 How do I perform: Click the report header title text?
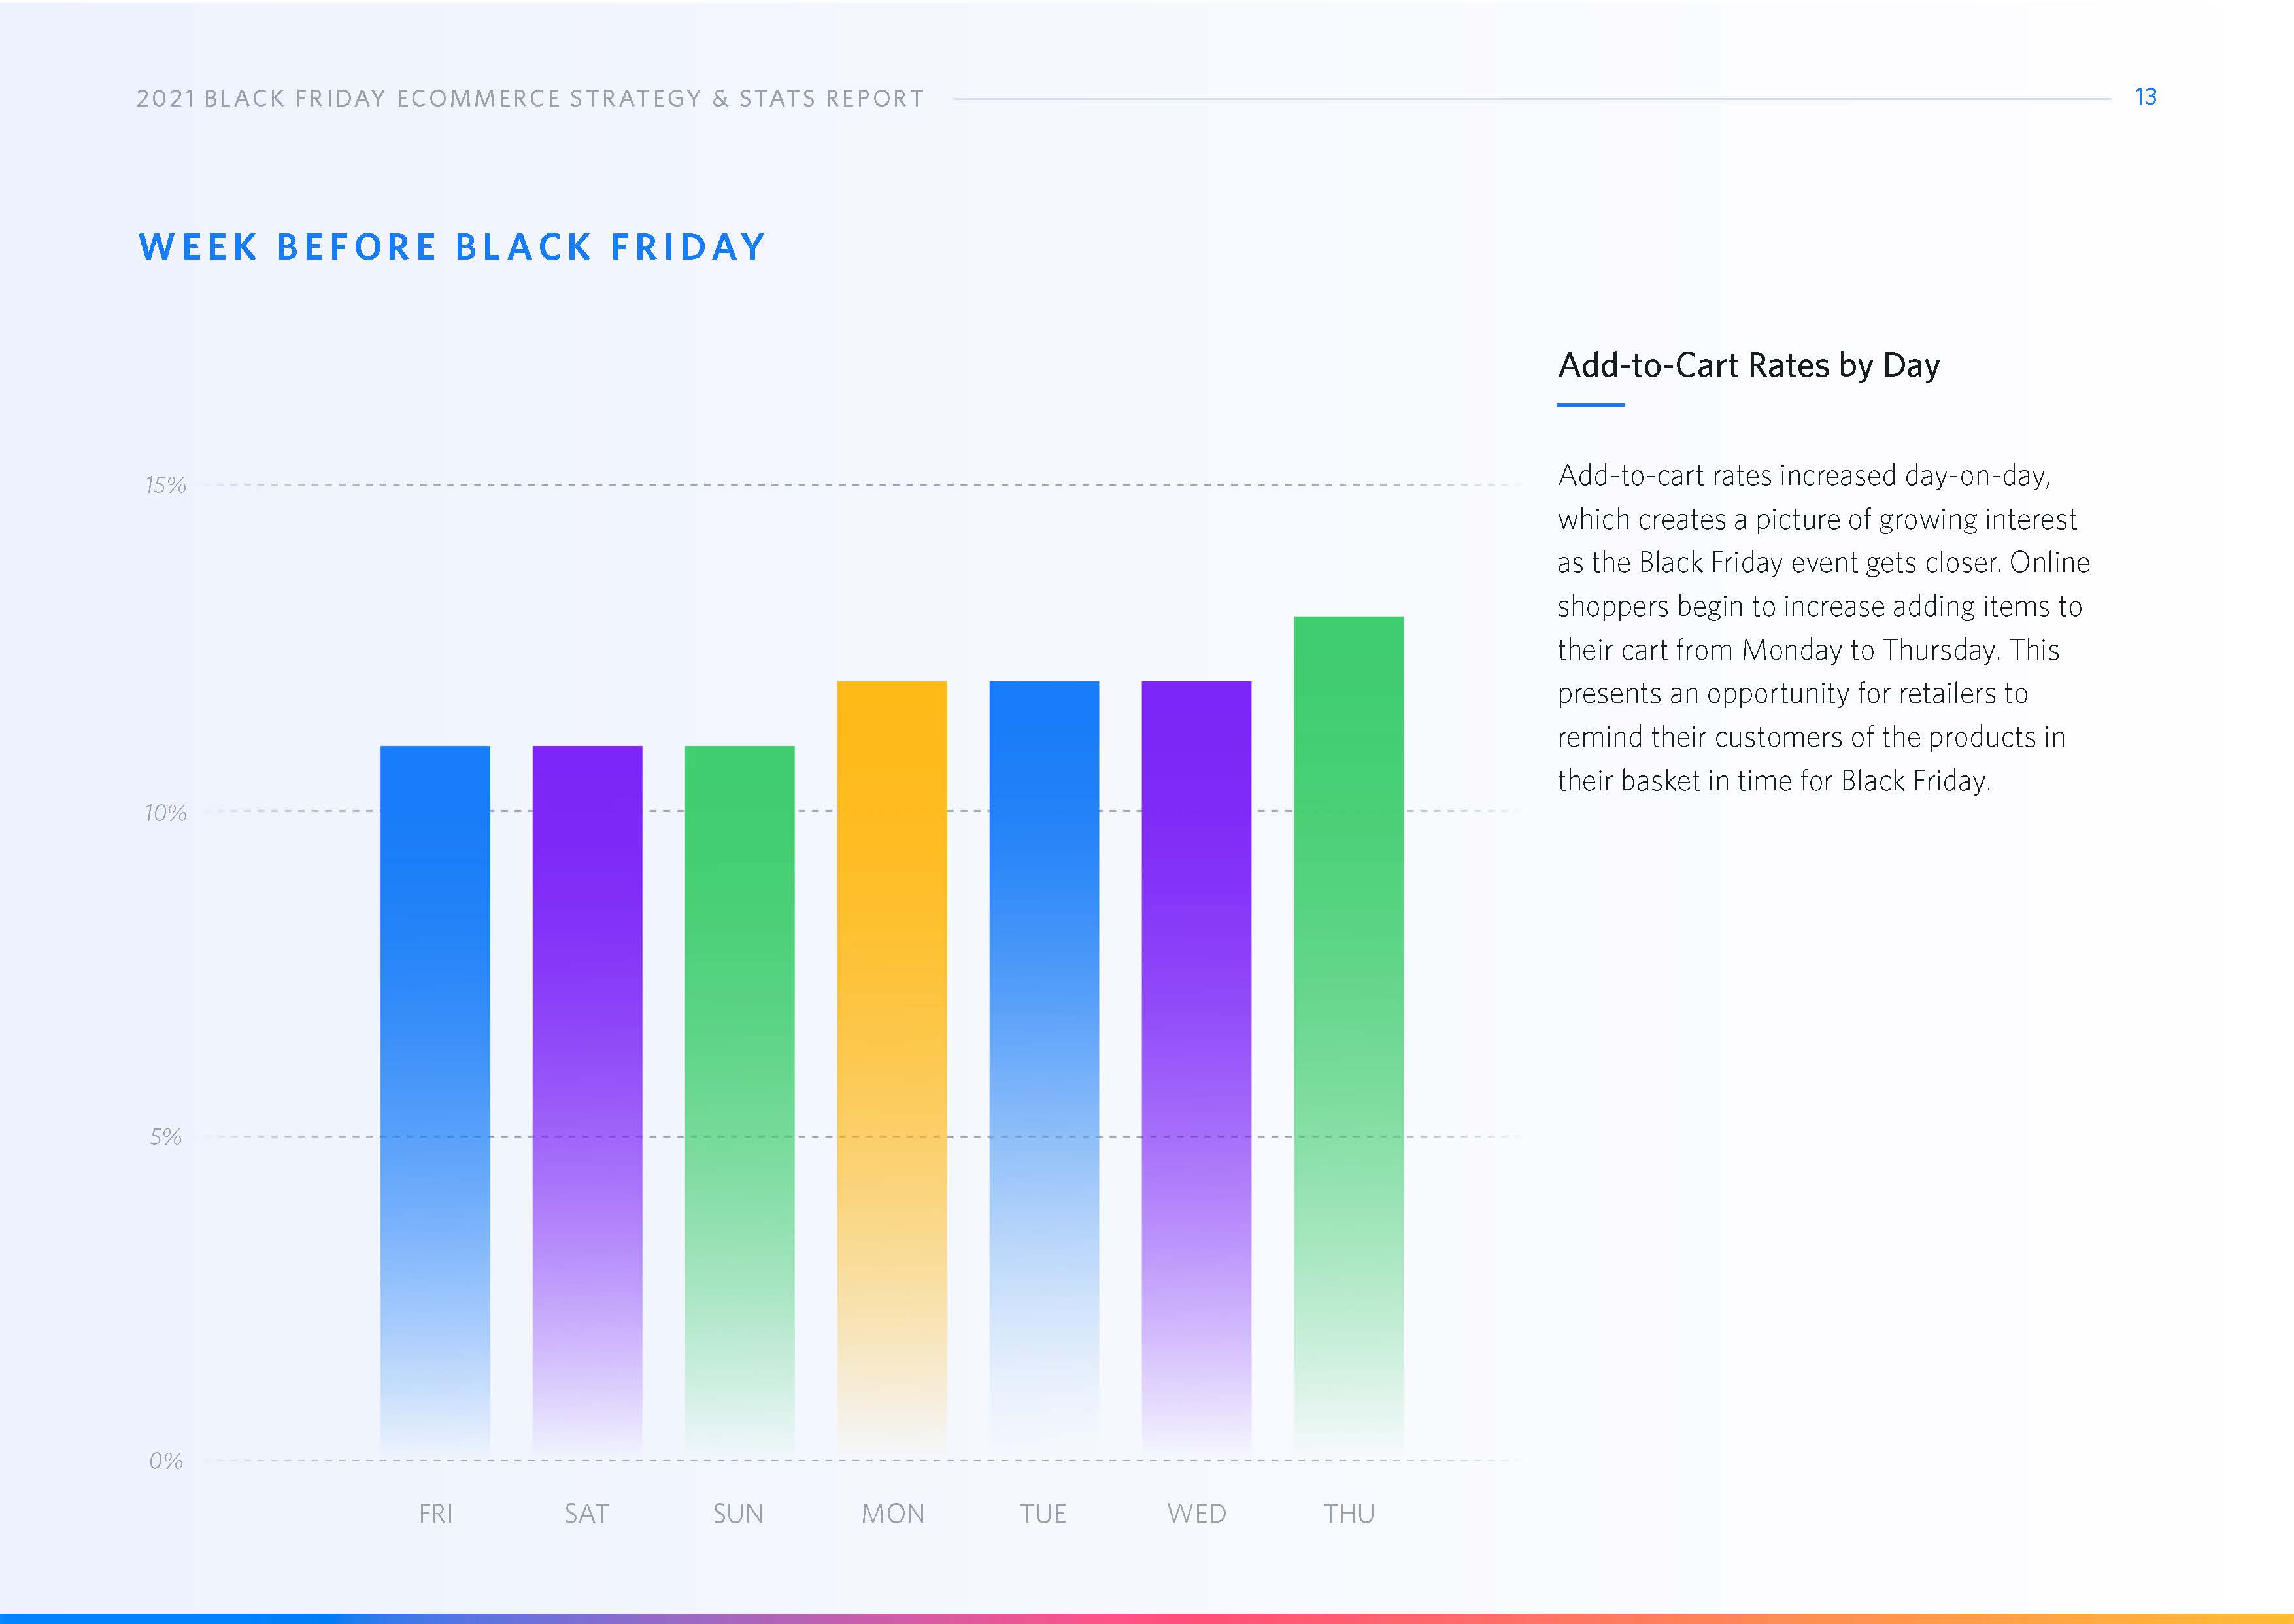tap(530, 99)
